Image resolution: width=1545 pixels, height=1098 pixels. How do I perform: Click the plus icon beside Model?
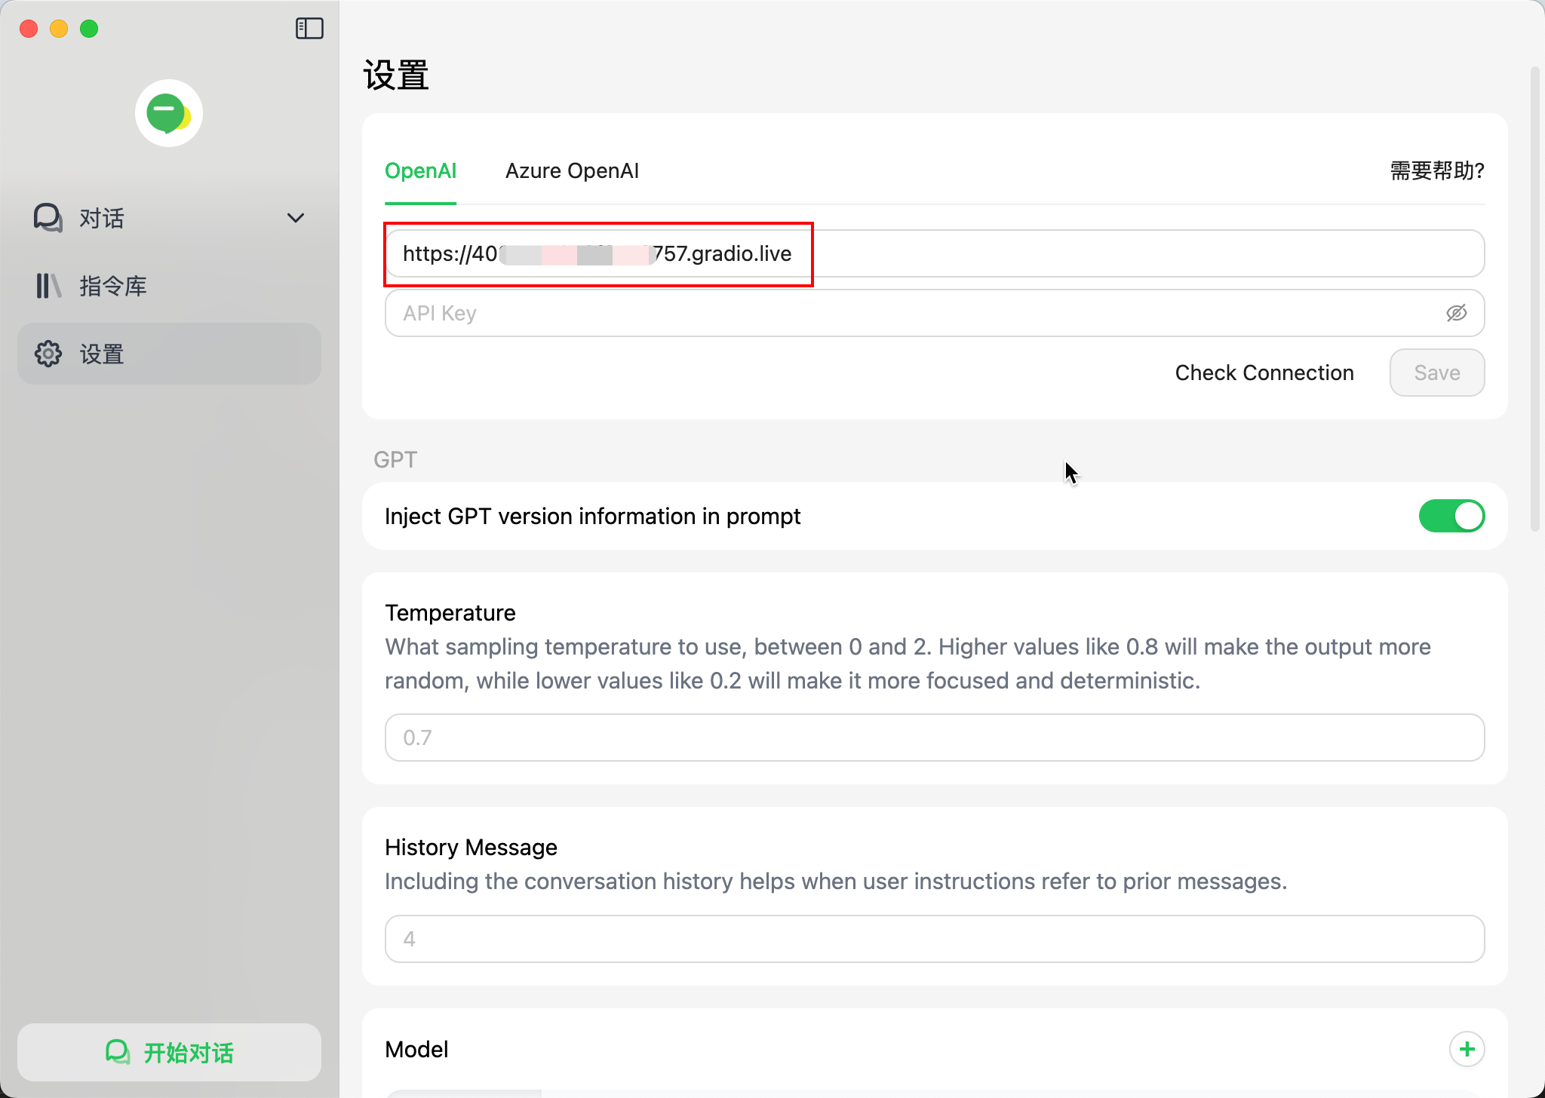(1467, 1049)
